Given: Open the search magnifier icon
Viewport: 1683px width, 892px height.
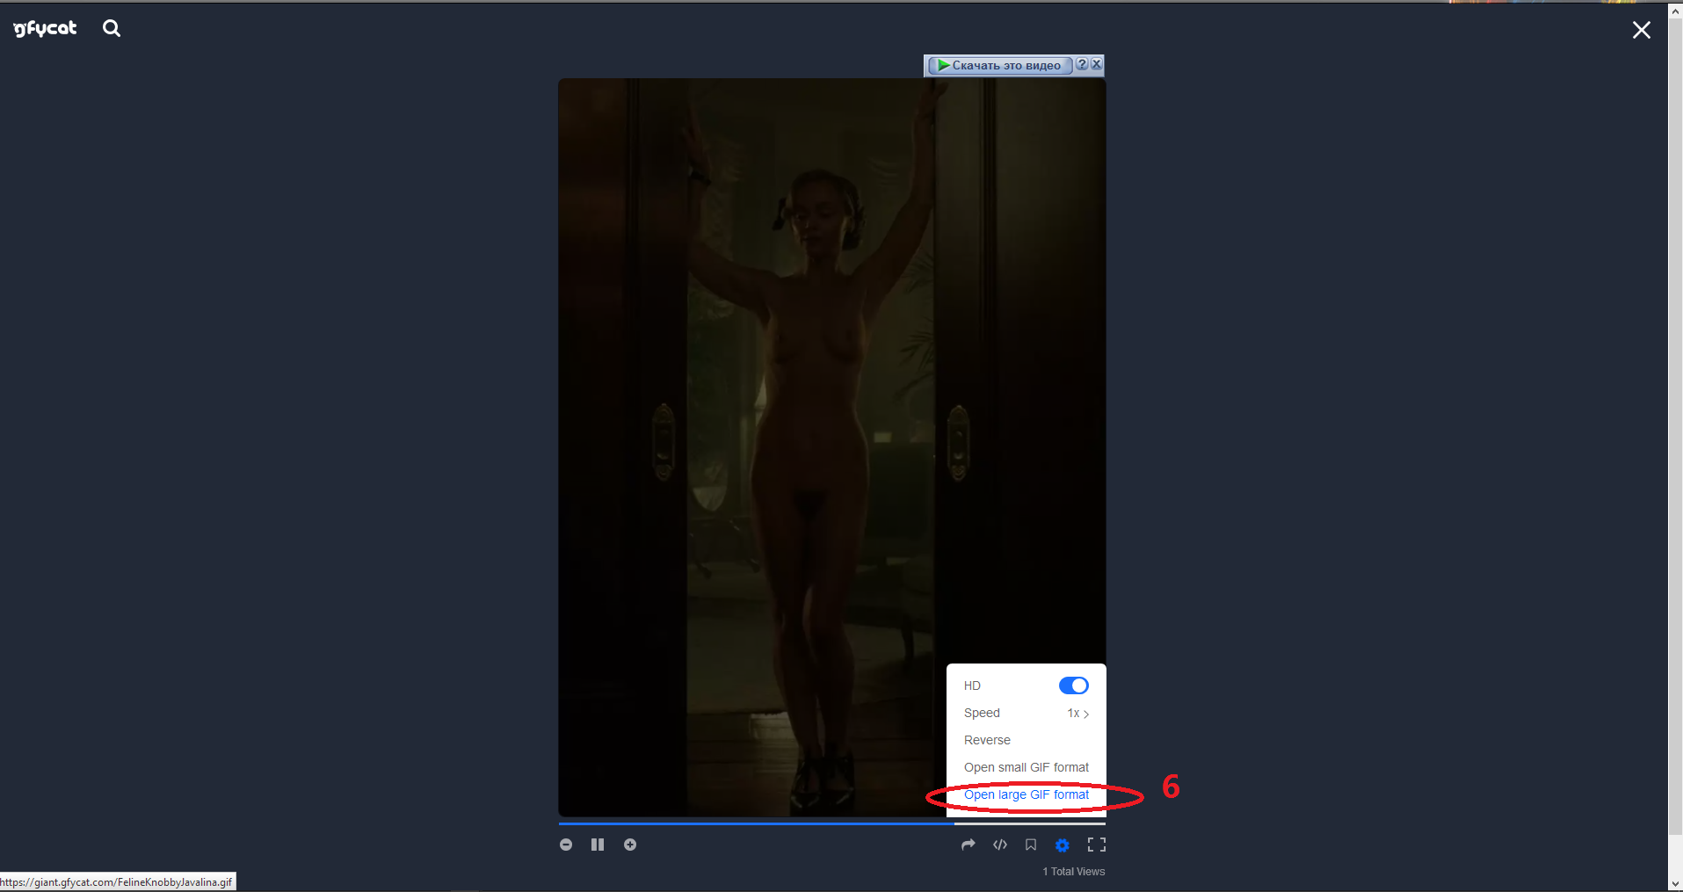Looking at the screenshot, I should 112,28.
